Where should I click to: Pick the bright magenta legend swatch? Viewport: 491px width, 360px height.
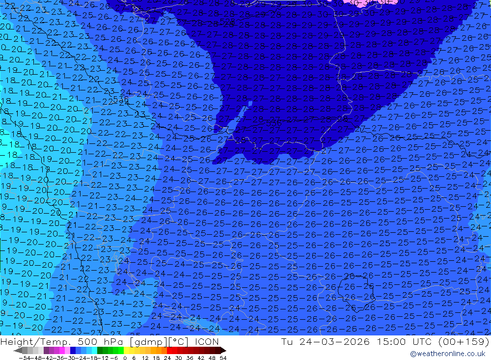click(62, 351)
